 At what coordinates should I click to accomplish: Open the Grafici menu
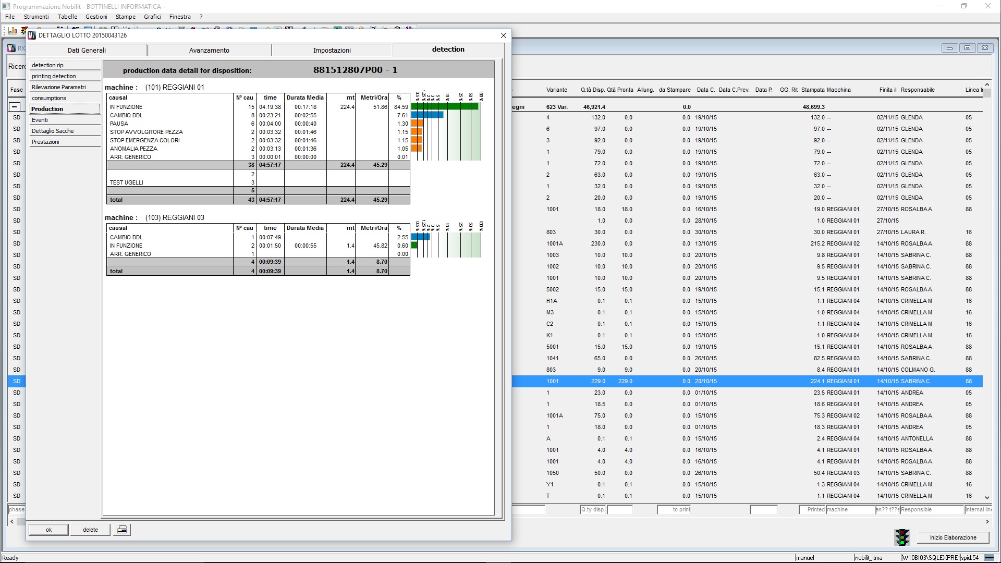pos(152,17)
